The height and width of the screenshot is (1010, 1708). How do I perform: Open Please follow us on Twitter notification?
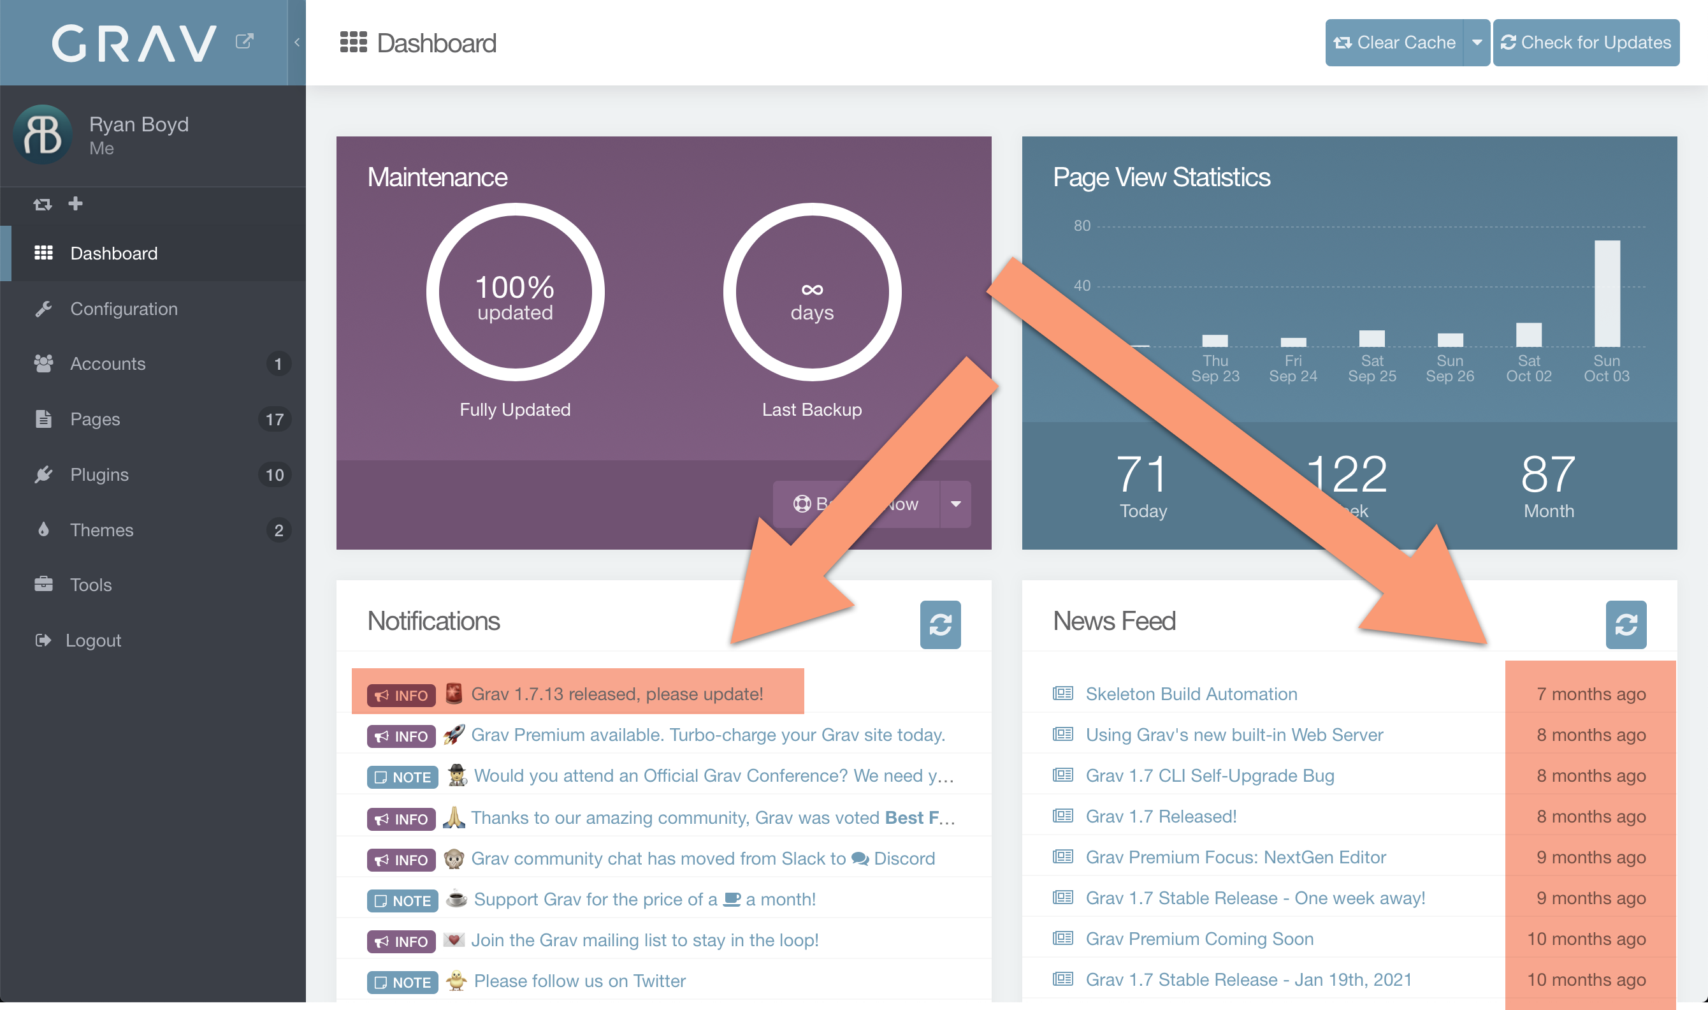point(579,981)
